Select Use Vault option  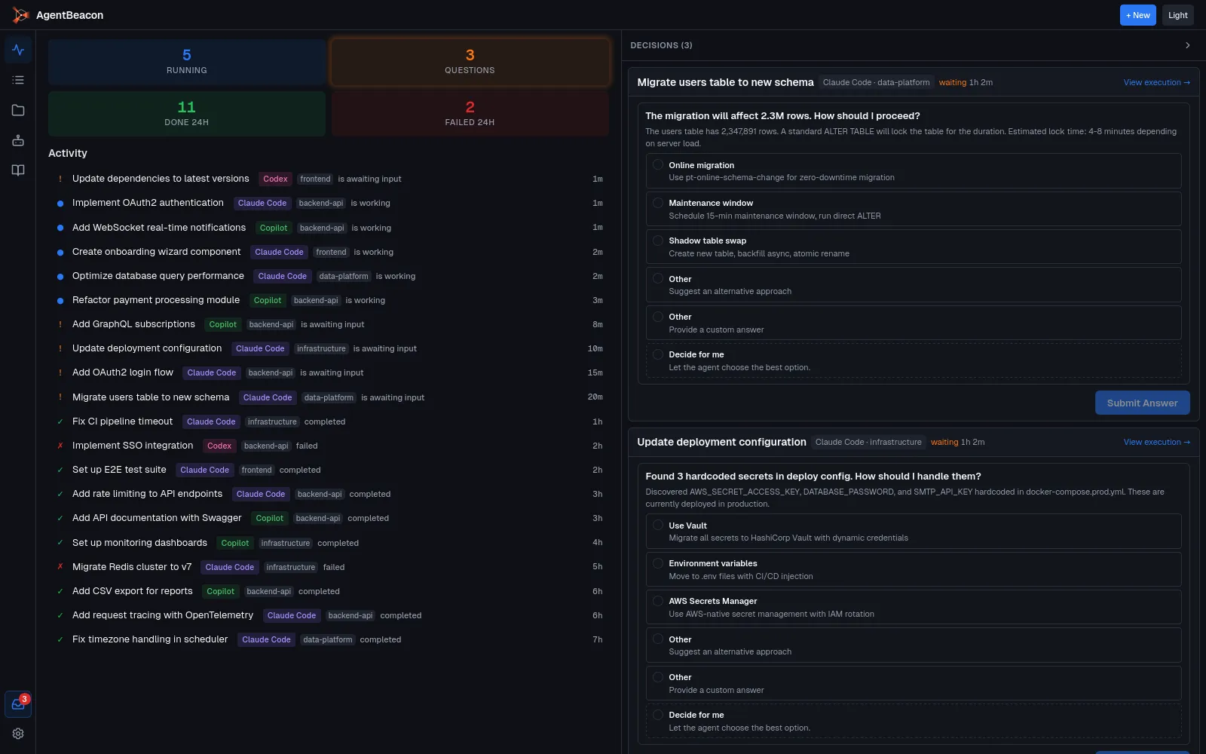tap(913, 532)
